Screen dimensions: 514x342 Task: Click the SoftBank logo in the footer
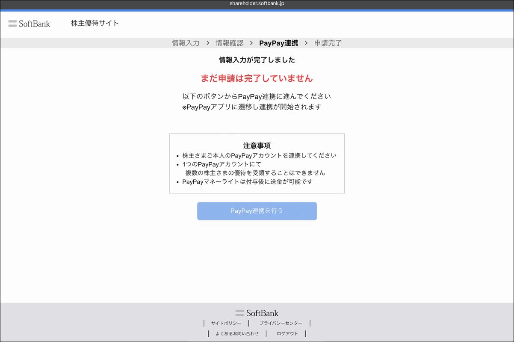pyautogui.click(x=257, y=313)
